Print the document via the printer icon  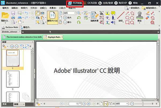click(x=13, y=18)
